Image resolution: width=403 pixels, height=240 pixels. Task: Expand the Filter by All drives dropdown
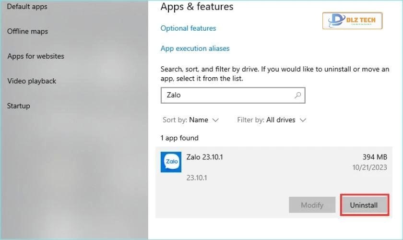coord(272,120)
